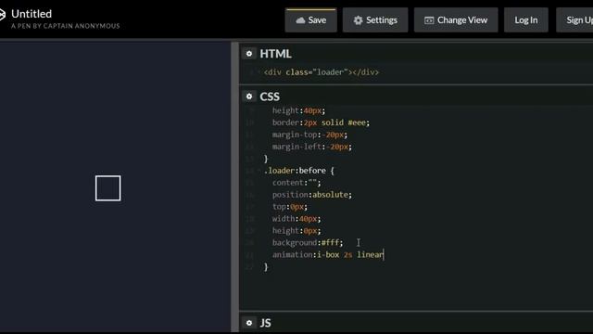
Task: Click the Log In button
Action: [525, 20]
